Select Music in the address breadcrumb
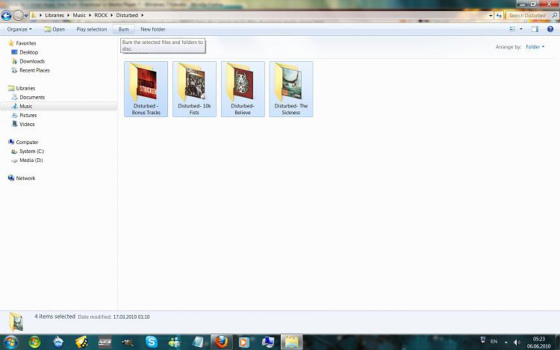The width and height of the screenshot is (560, 350). tap(79, 16)
